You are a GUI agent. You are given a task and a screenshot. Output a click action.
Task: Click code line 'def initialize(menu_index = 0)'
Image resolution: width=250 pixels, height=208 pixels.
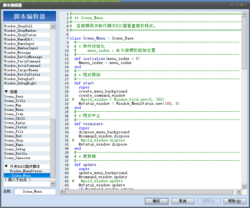click(107, 59)
